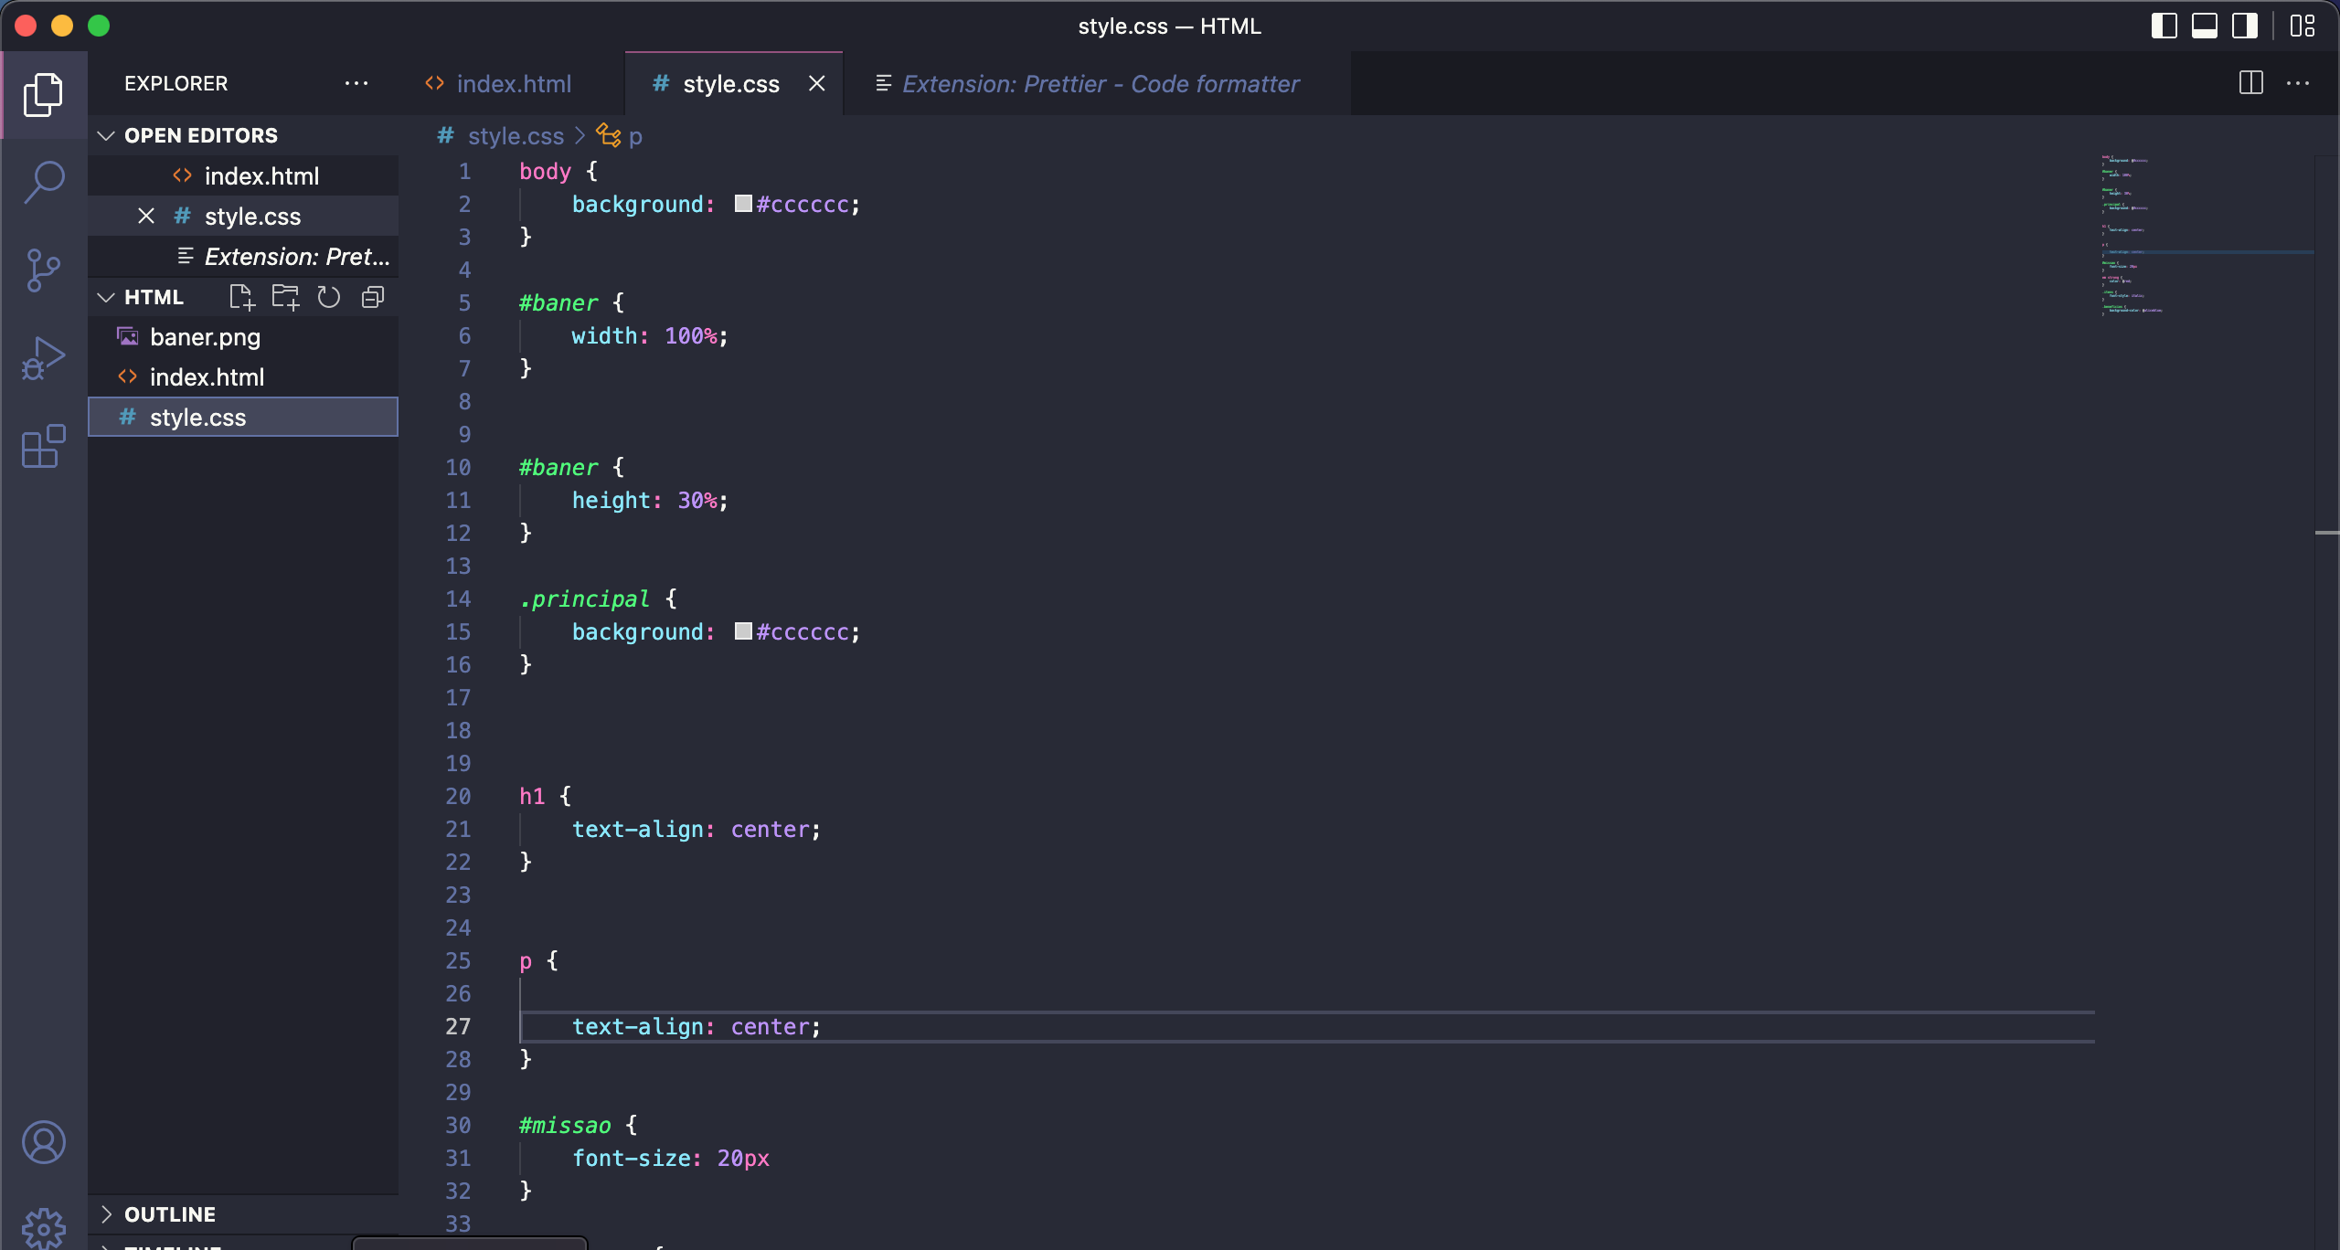Open the Customize Layout control
The height and width of the screenshot is (1250, 2340).
pos(2303,26)
